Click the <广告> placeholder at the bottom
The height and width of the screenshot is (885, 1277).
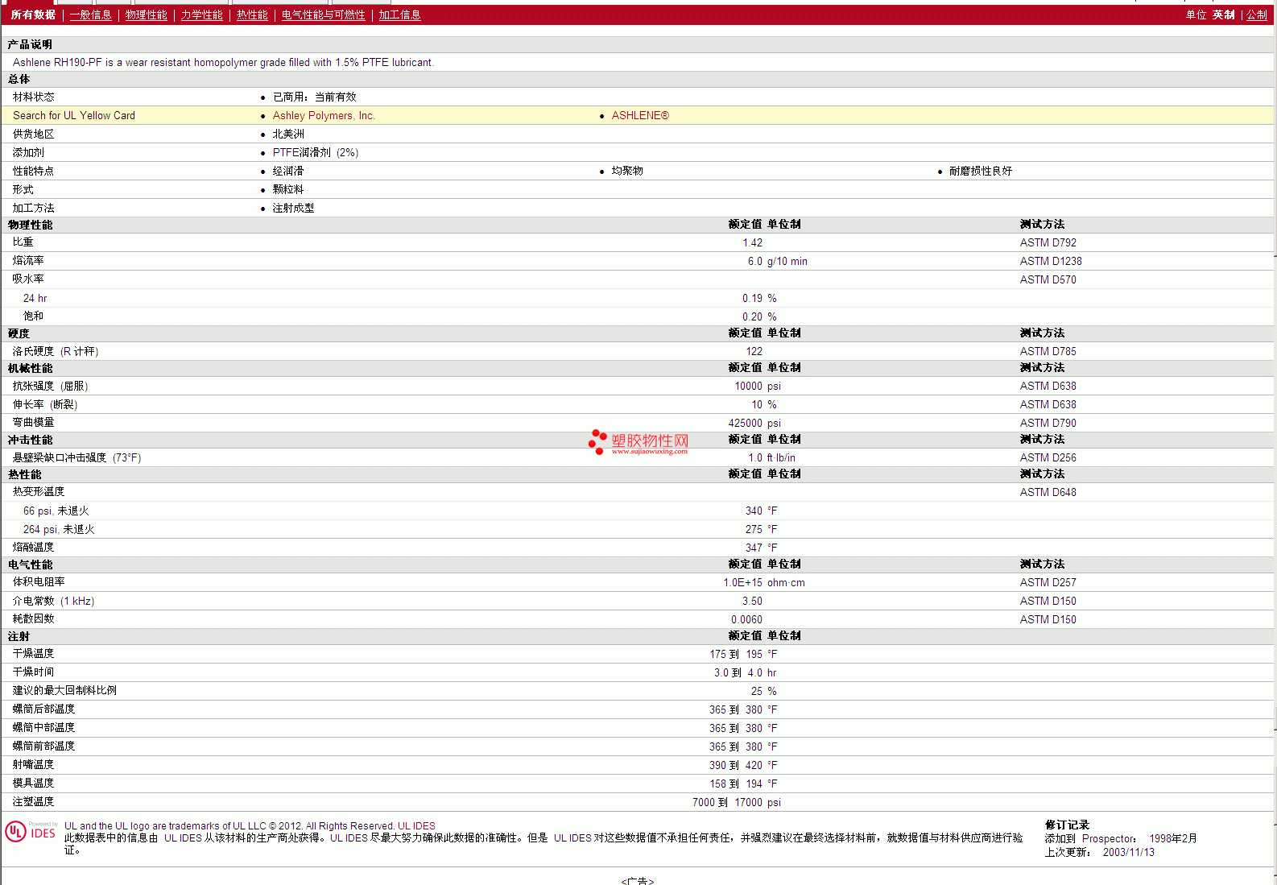pyautogui.click(x=638, y=881)
